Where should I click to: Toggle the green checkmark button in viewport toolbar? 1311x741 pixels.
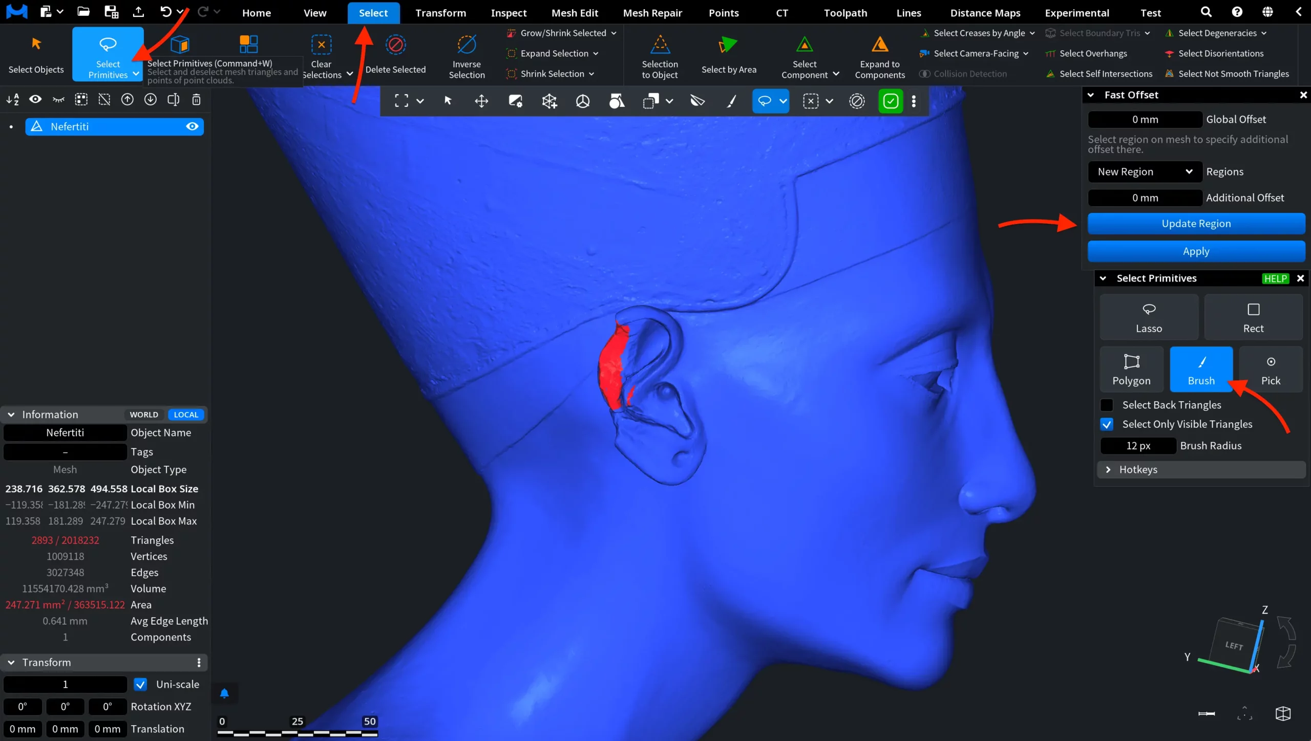click(x=891, y=101)
